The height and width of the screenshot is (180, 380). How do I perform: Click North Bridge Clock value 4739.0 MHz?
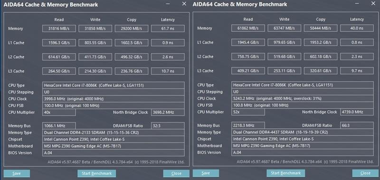tap(357, 112)
